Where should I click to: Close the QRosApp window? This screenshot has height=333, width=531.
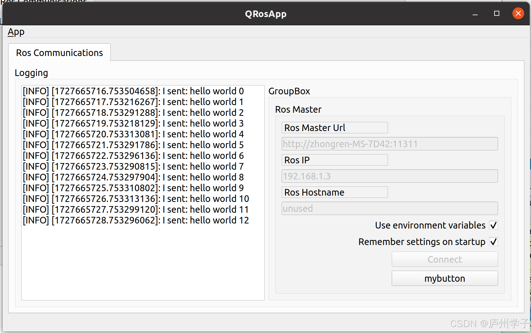[x=518, y=13]
